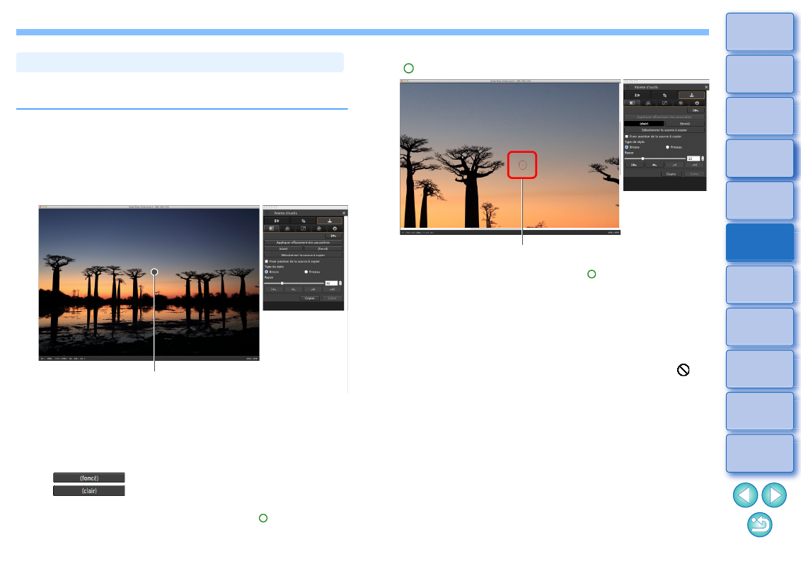This screenshot has width=801, height=566.
Task: Click Rayon value field in right palette
Action: point(693,158)
